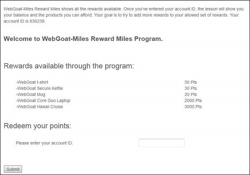Click the Welcome to WebGoat-Miles heading

click(83, 39)
